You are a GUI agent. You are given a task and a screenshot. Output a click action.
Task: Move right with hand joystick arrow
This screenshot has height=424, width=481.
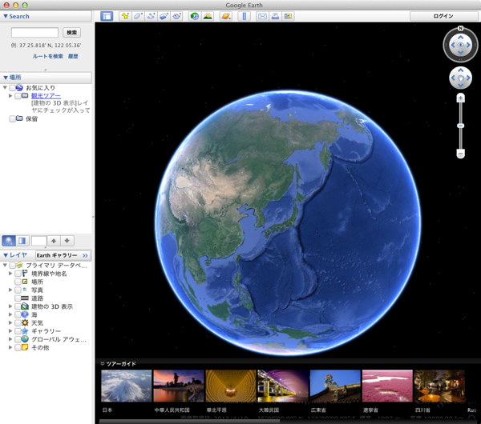coord(468,78)
